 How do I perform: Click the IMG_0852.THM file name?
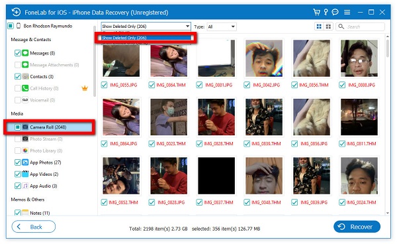pos(123,202)
